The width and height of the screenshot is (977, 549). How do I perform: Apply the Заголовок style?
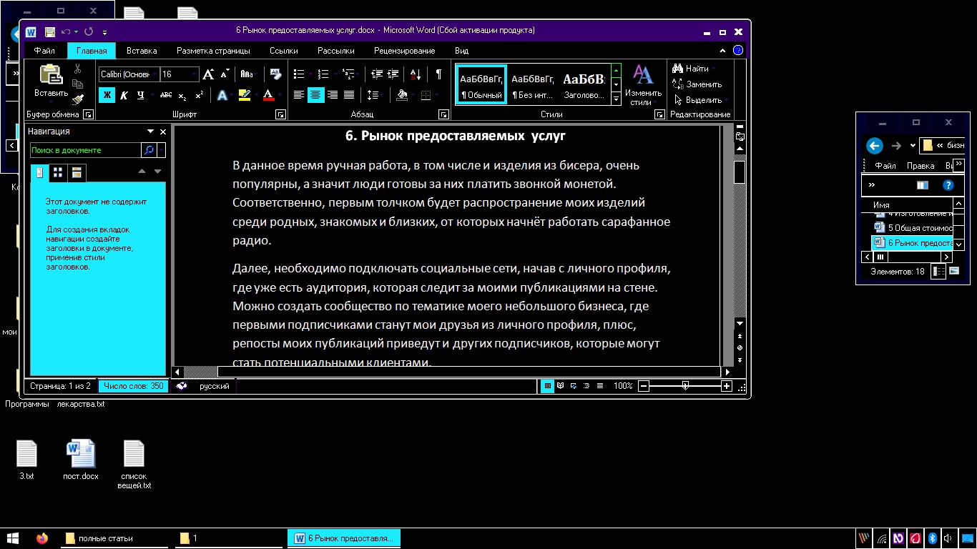coord(584,84)
